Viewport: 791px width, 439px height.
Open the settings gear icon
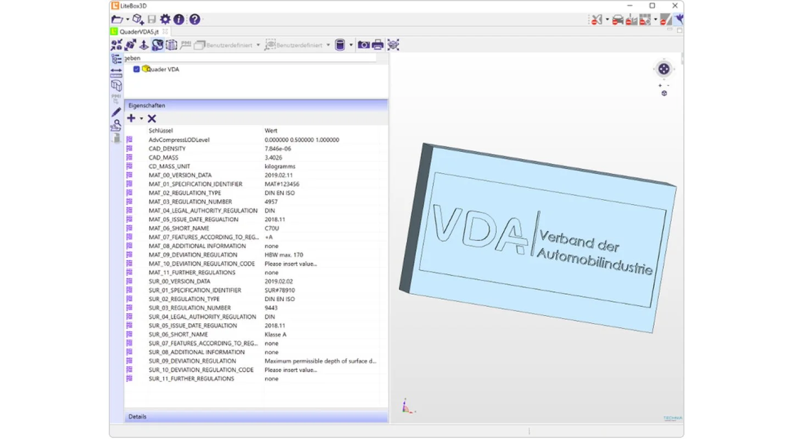pyautogui.click(x=164, y=19)
